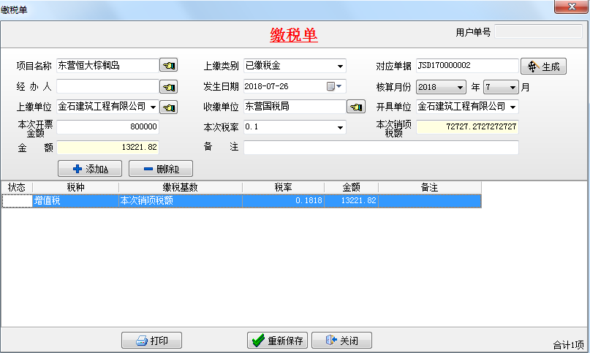Click the 关闭 close button

point(341,341)
